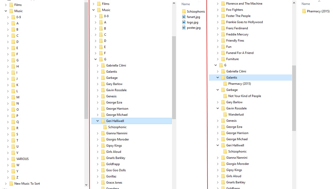
Task: Click the Gorillaz folder icon
Action: click(x=103, y=176)
